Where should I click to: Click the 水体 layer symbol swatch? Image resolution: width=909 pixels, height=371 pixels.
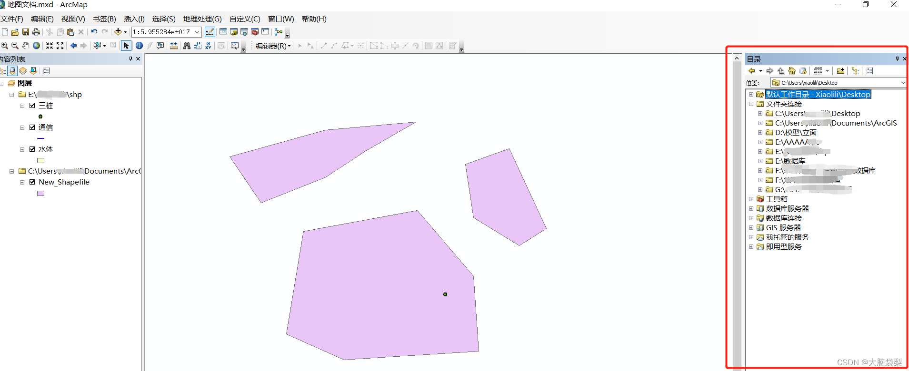(x=41, y=161)
